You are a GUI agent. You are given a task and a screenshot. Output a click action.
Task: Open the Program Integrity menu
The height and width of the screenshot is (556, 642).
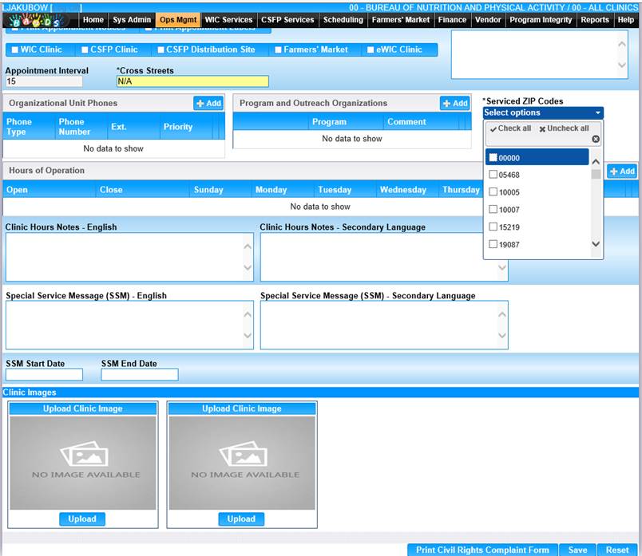pos(541,20)
